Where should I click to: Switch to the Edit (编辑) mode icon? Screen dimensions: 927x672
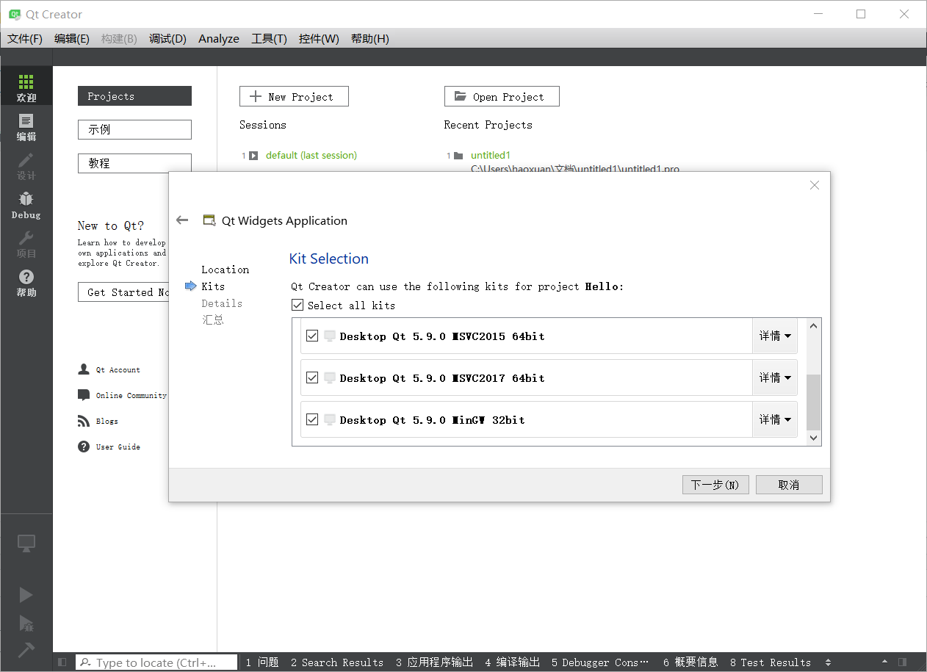tap(26, 126)
